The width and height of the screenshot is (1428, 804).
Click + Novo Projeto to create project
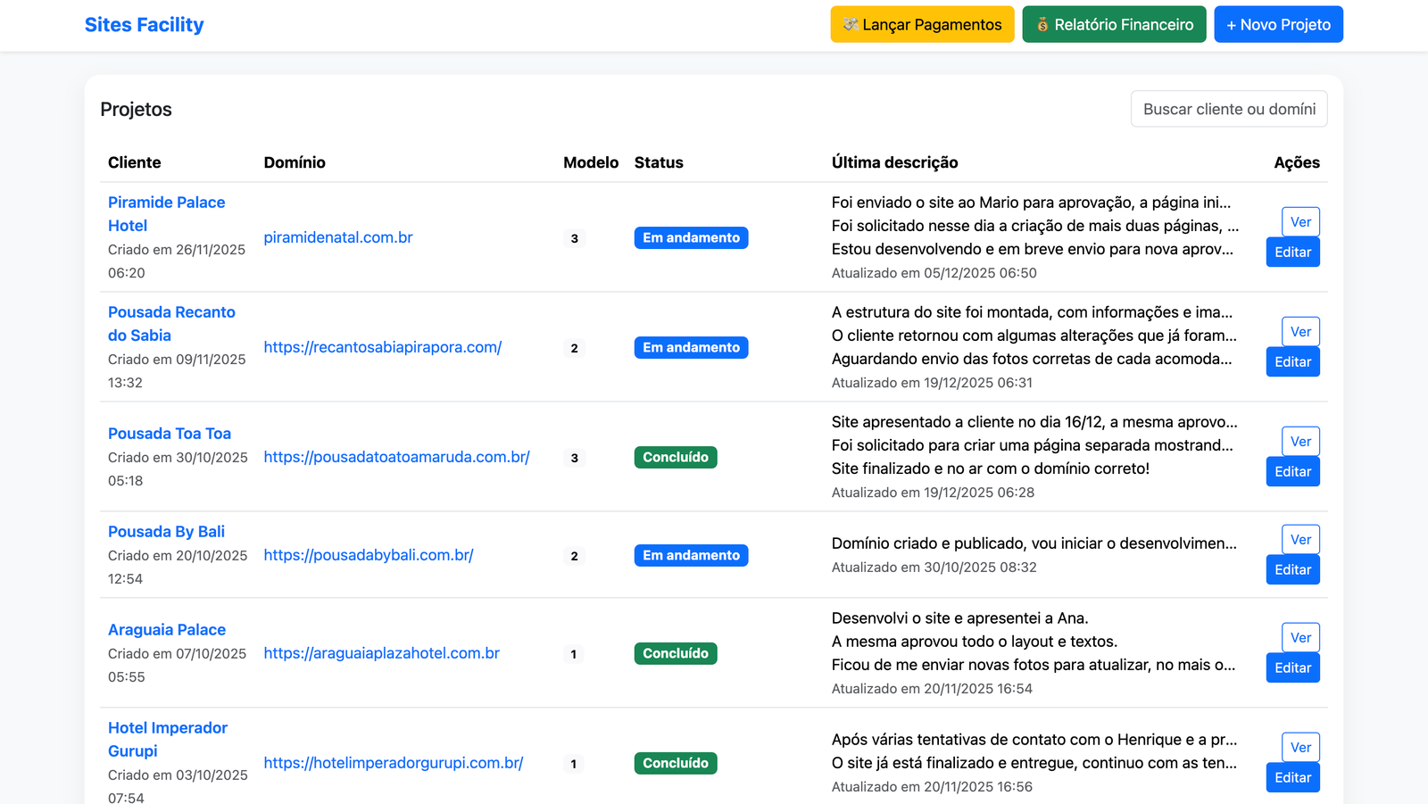pos(1278,24)
